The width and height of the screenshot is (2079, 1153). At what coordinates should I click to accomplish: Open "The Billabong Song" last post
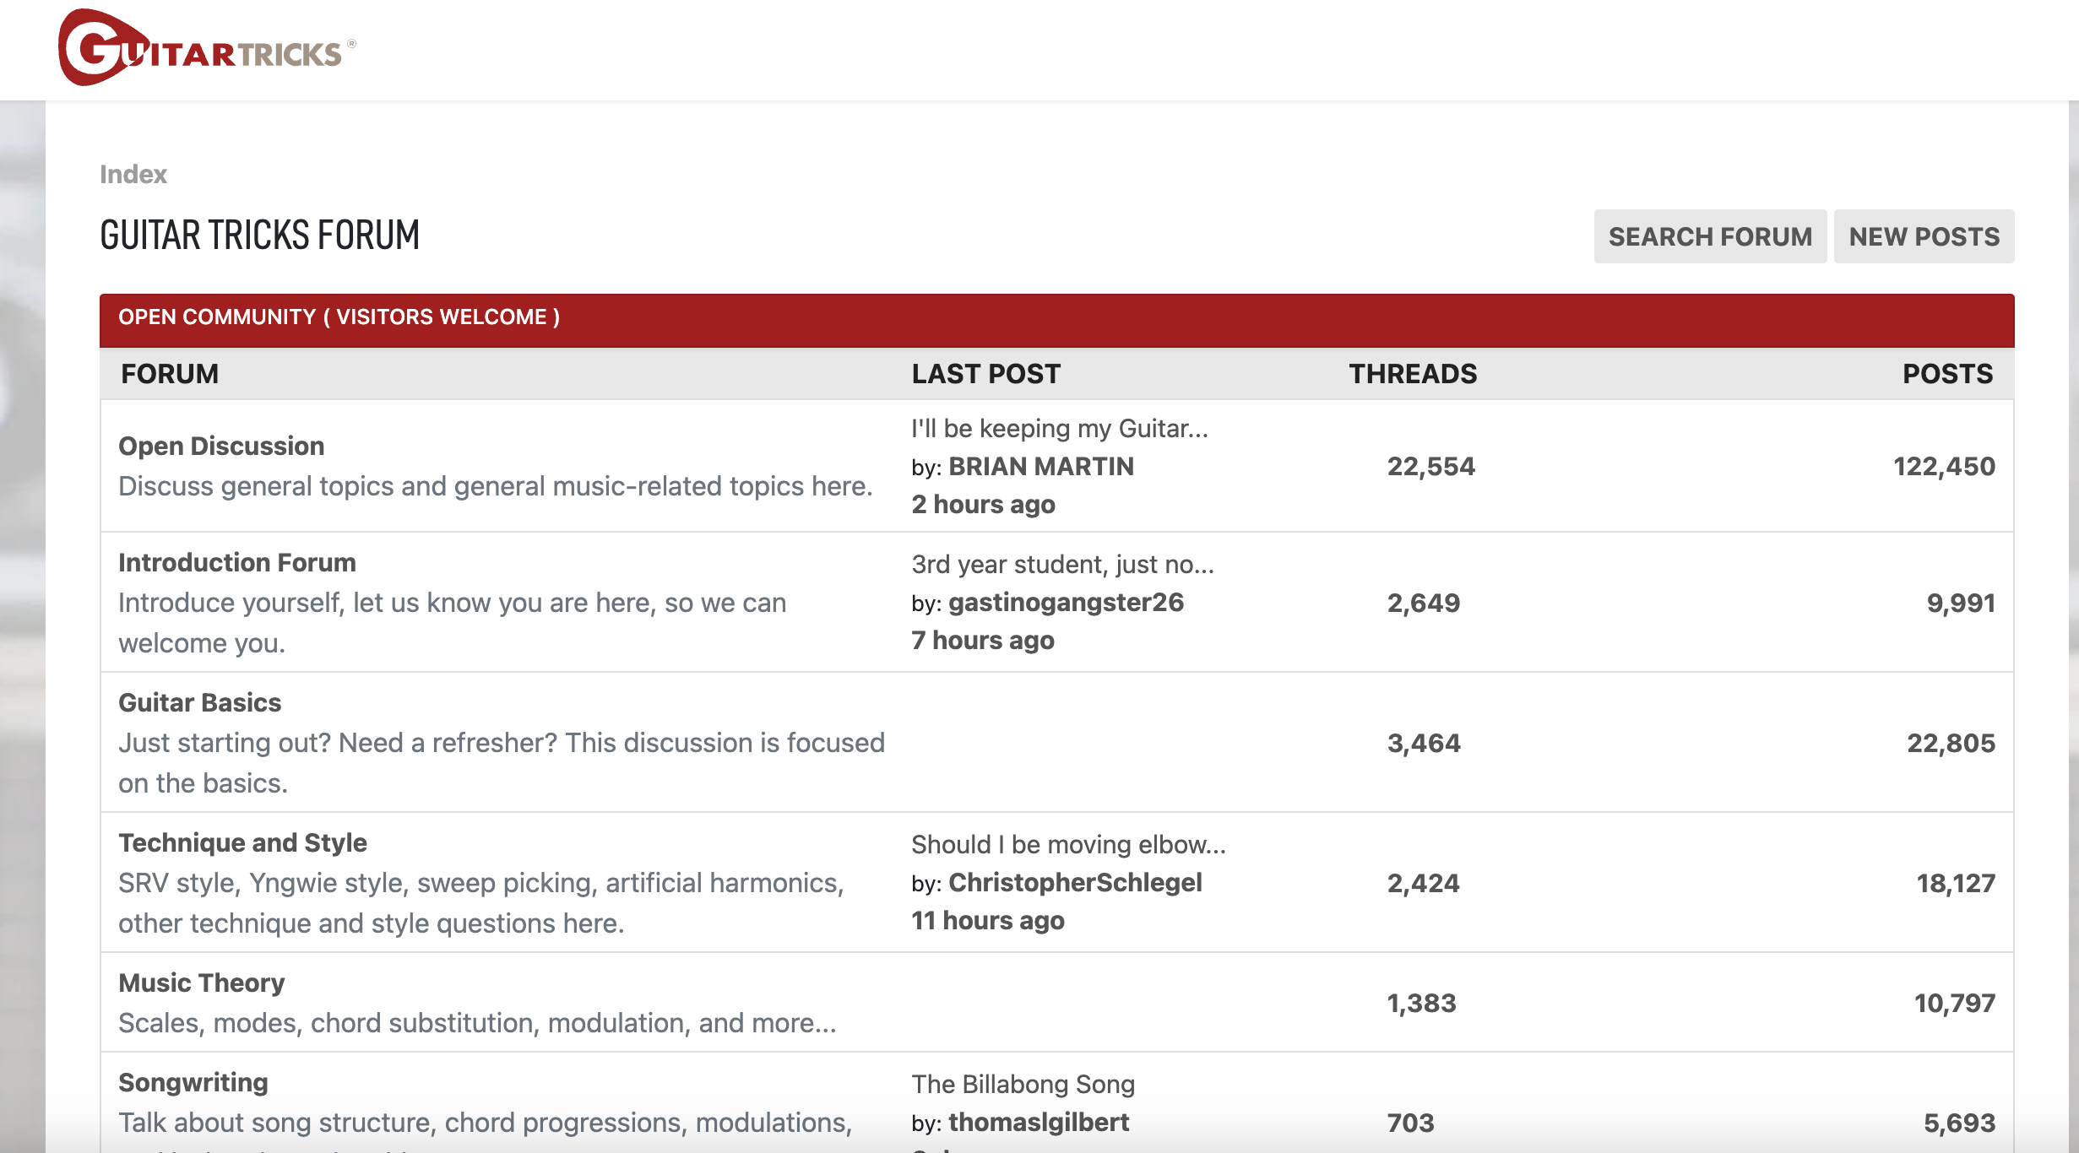pos(1023,1084)
